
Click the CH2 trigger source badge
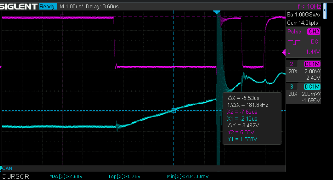pos(313,32)
